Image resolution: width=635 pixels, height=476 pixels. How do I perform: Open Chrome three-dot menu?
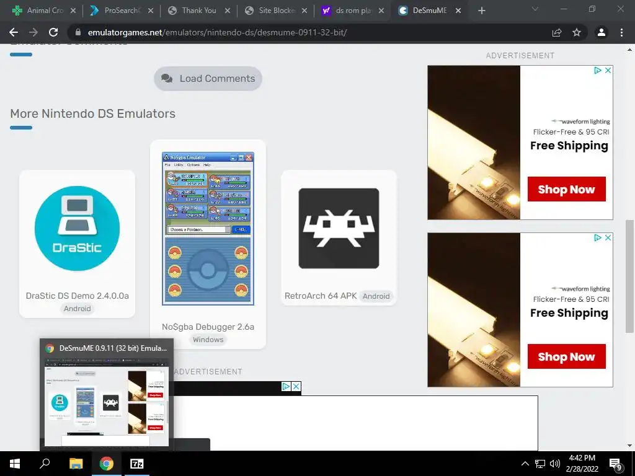621,32
